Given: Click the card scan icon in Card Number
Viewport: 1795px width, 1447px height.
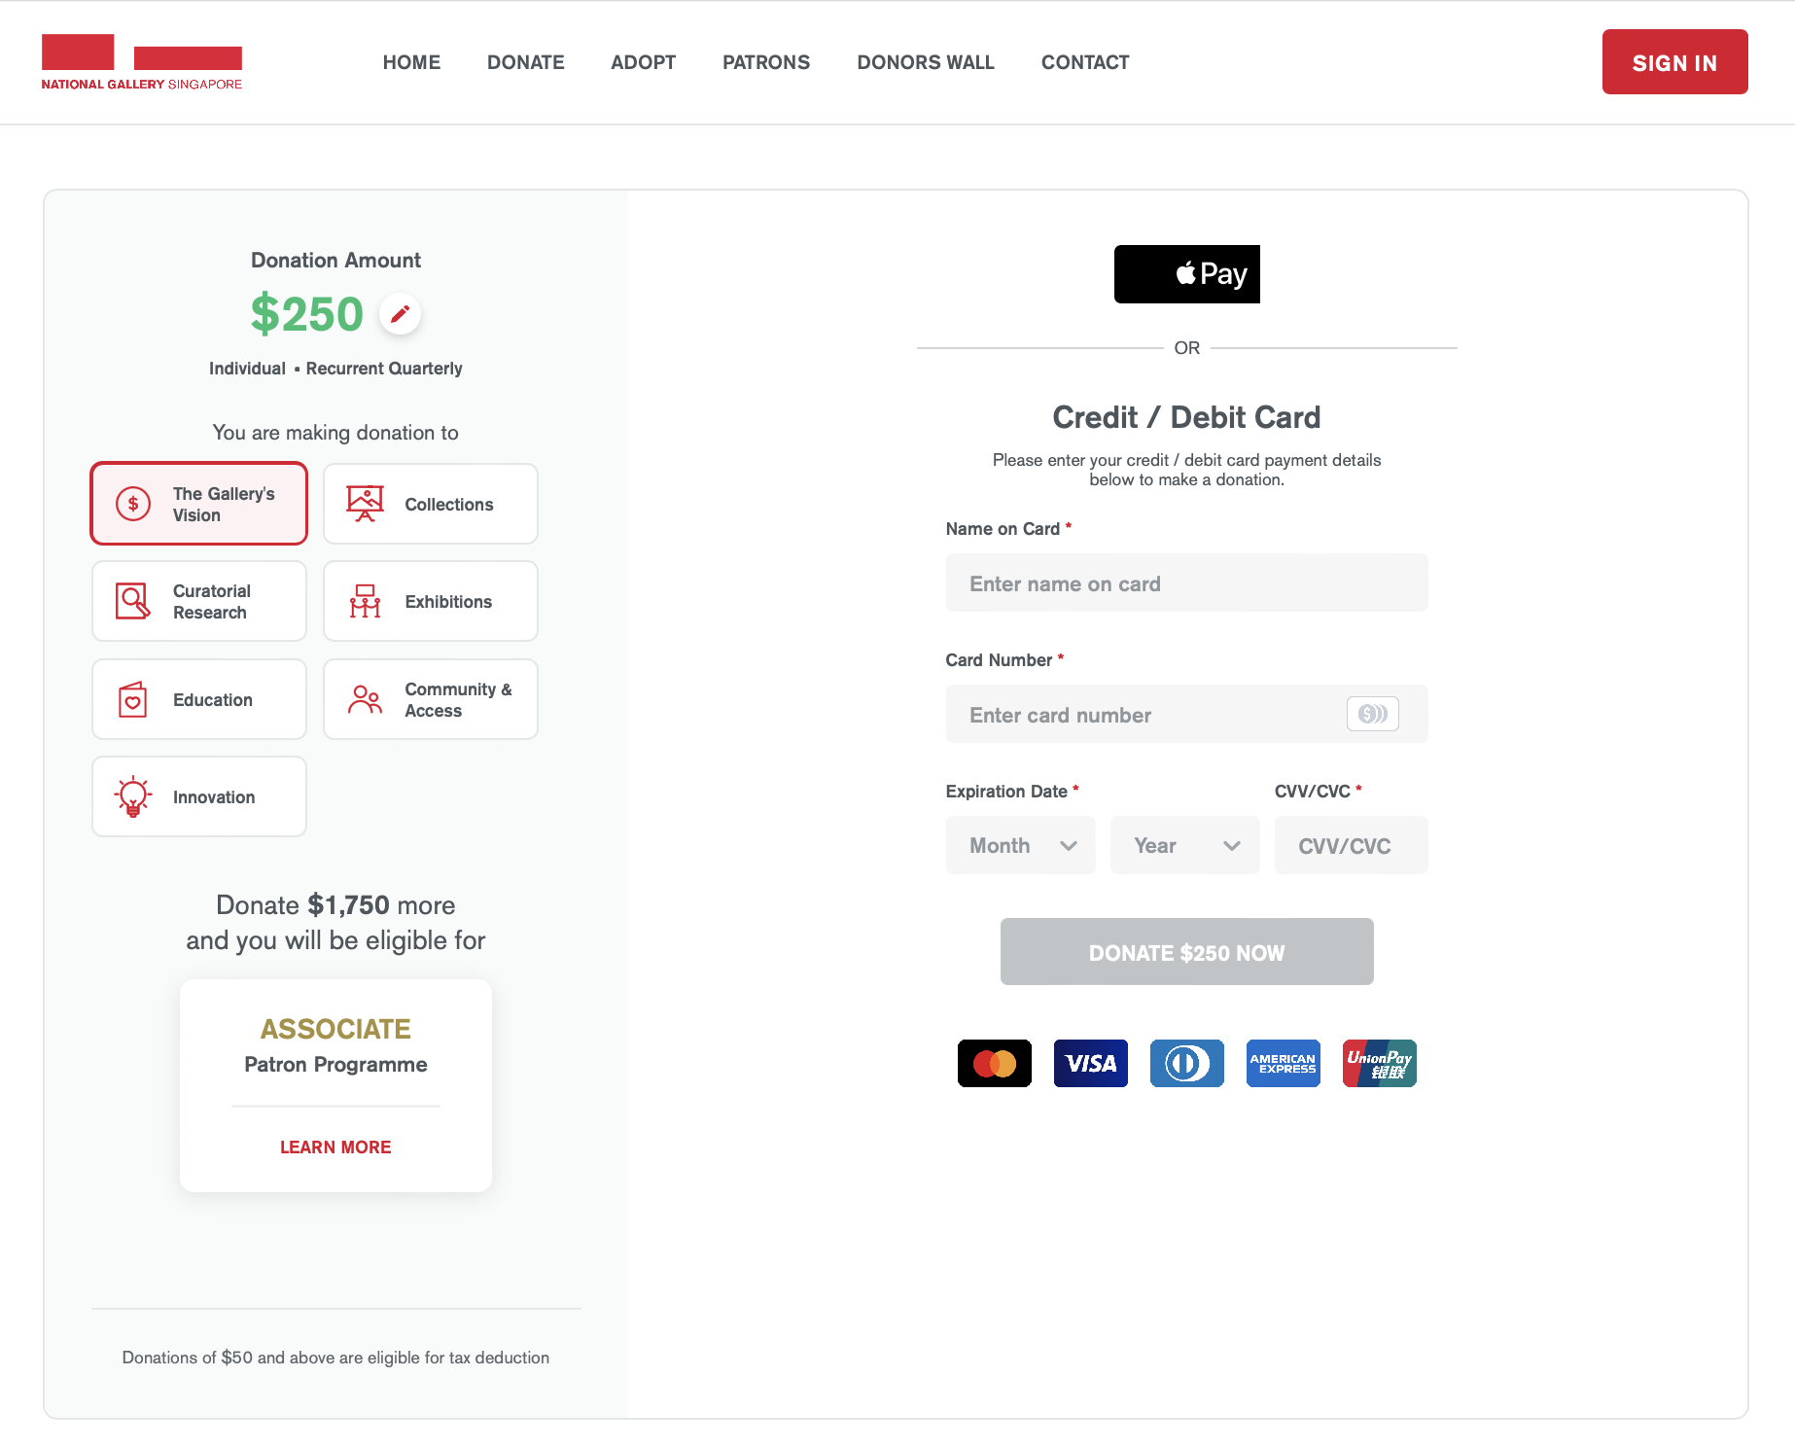Looking at the screenshot, I should (1372, 714).
